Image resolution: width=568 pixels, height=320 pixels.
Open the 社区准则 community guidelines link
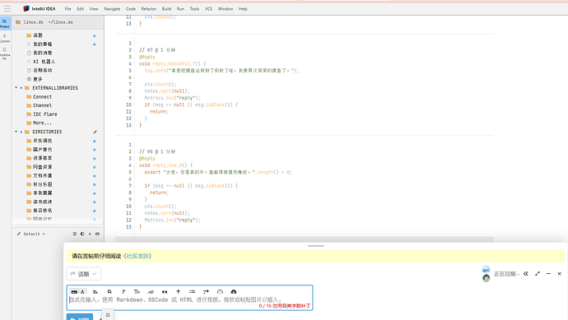pos(137,256)
